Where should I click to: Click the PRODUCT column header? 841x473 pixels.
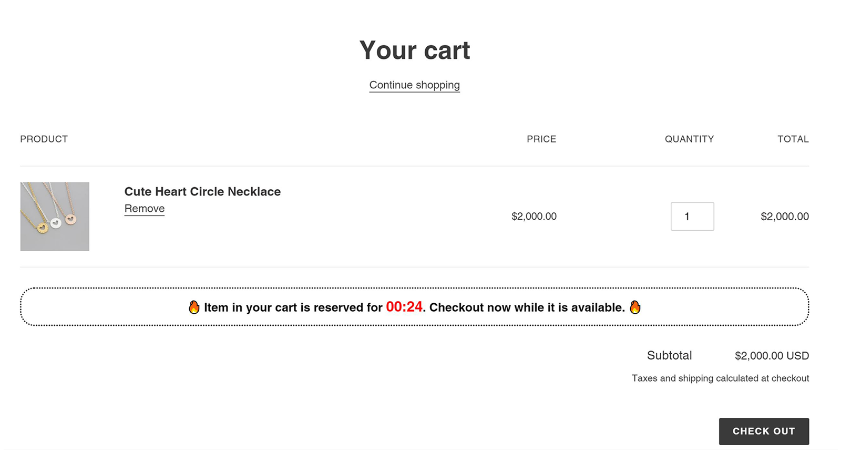click(44, 139)
